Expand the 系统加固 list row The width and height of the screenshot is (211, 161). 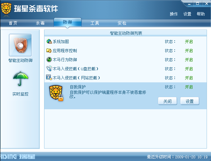coord(126,42)
